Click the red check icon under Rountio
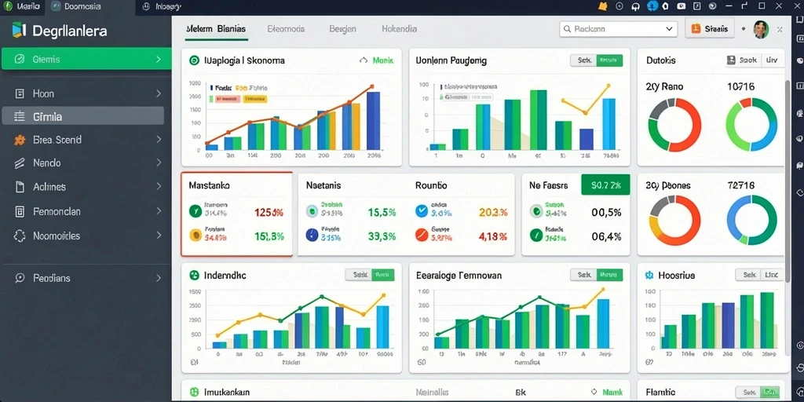This screenshot has width=804, height=402. point(421,234)
